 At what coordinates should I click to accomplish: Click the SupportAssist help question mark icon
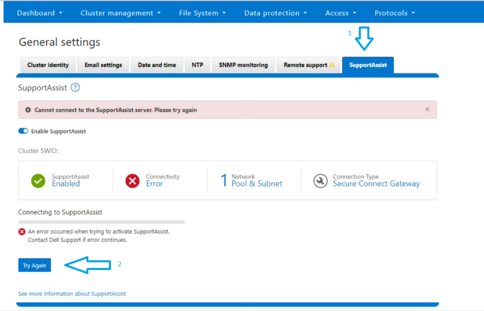tap(75, 87)
